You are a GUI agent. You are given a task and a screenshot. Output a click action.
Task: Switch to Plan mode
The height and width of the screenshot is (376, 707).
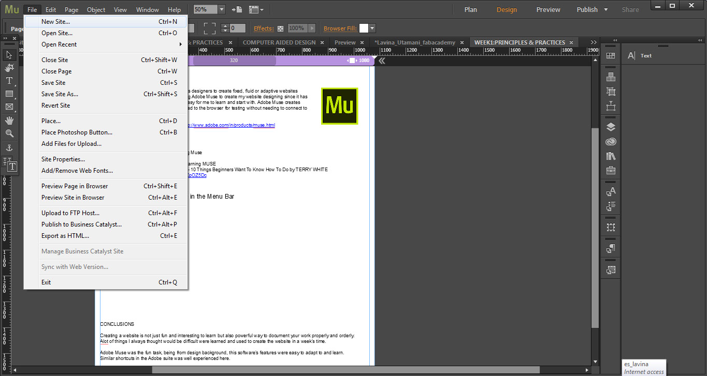pyautogui.click(x=471, y=9)
